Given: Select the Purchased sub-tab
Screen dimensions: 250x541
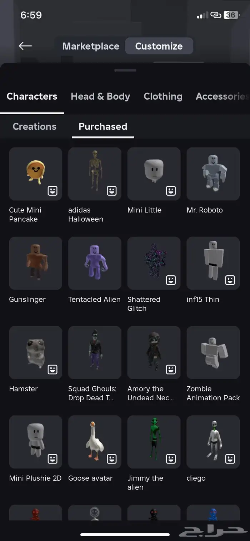Looking at the screenshot, I should point(103,126).
